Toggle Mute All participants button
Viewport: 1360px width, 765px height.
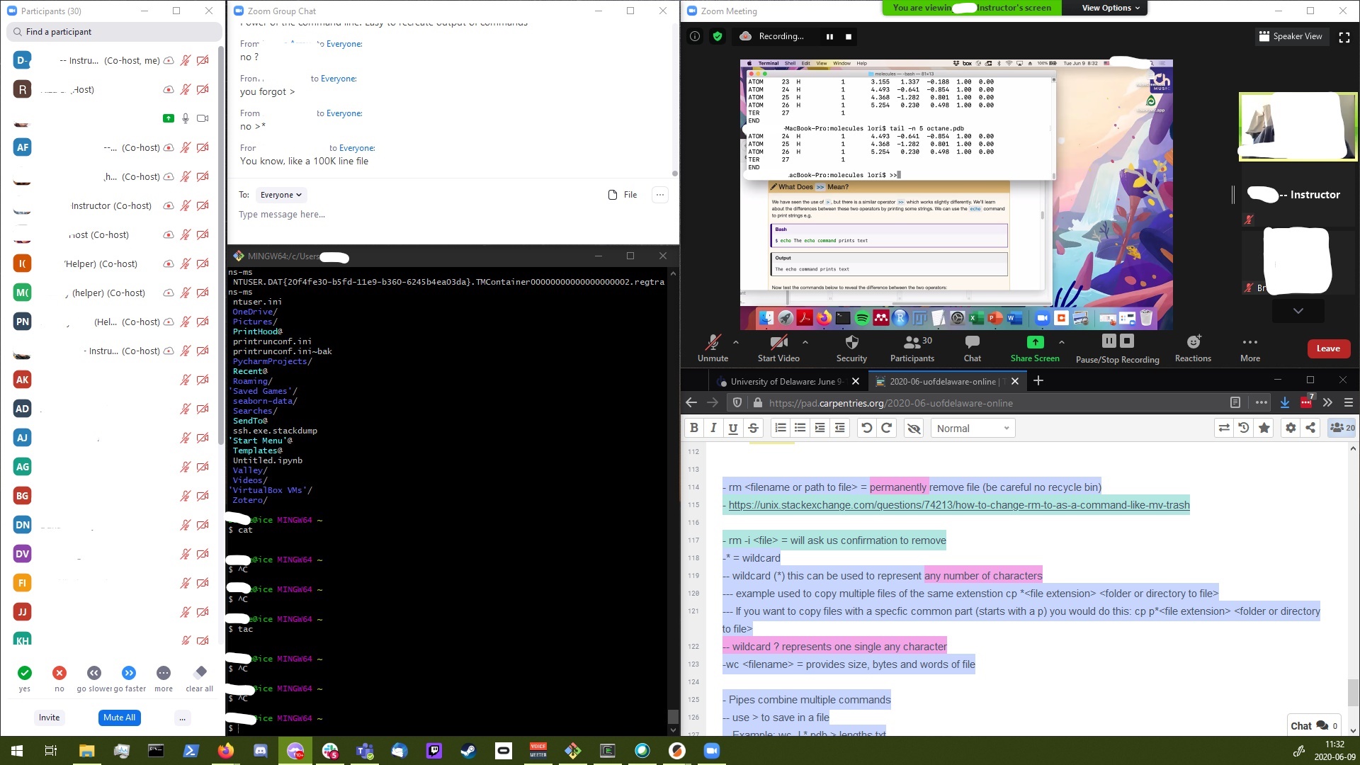(x=118, y=718)
